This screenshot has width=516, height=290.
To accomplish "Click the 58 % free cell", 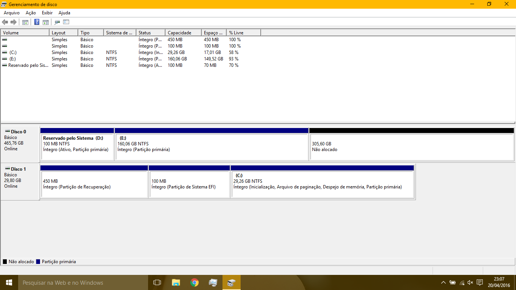I will [x=234, y=52].
